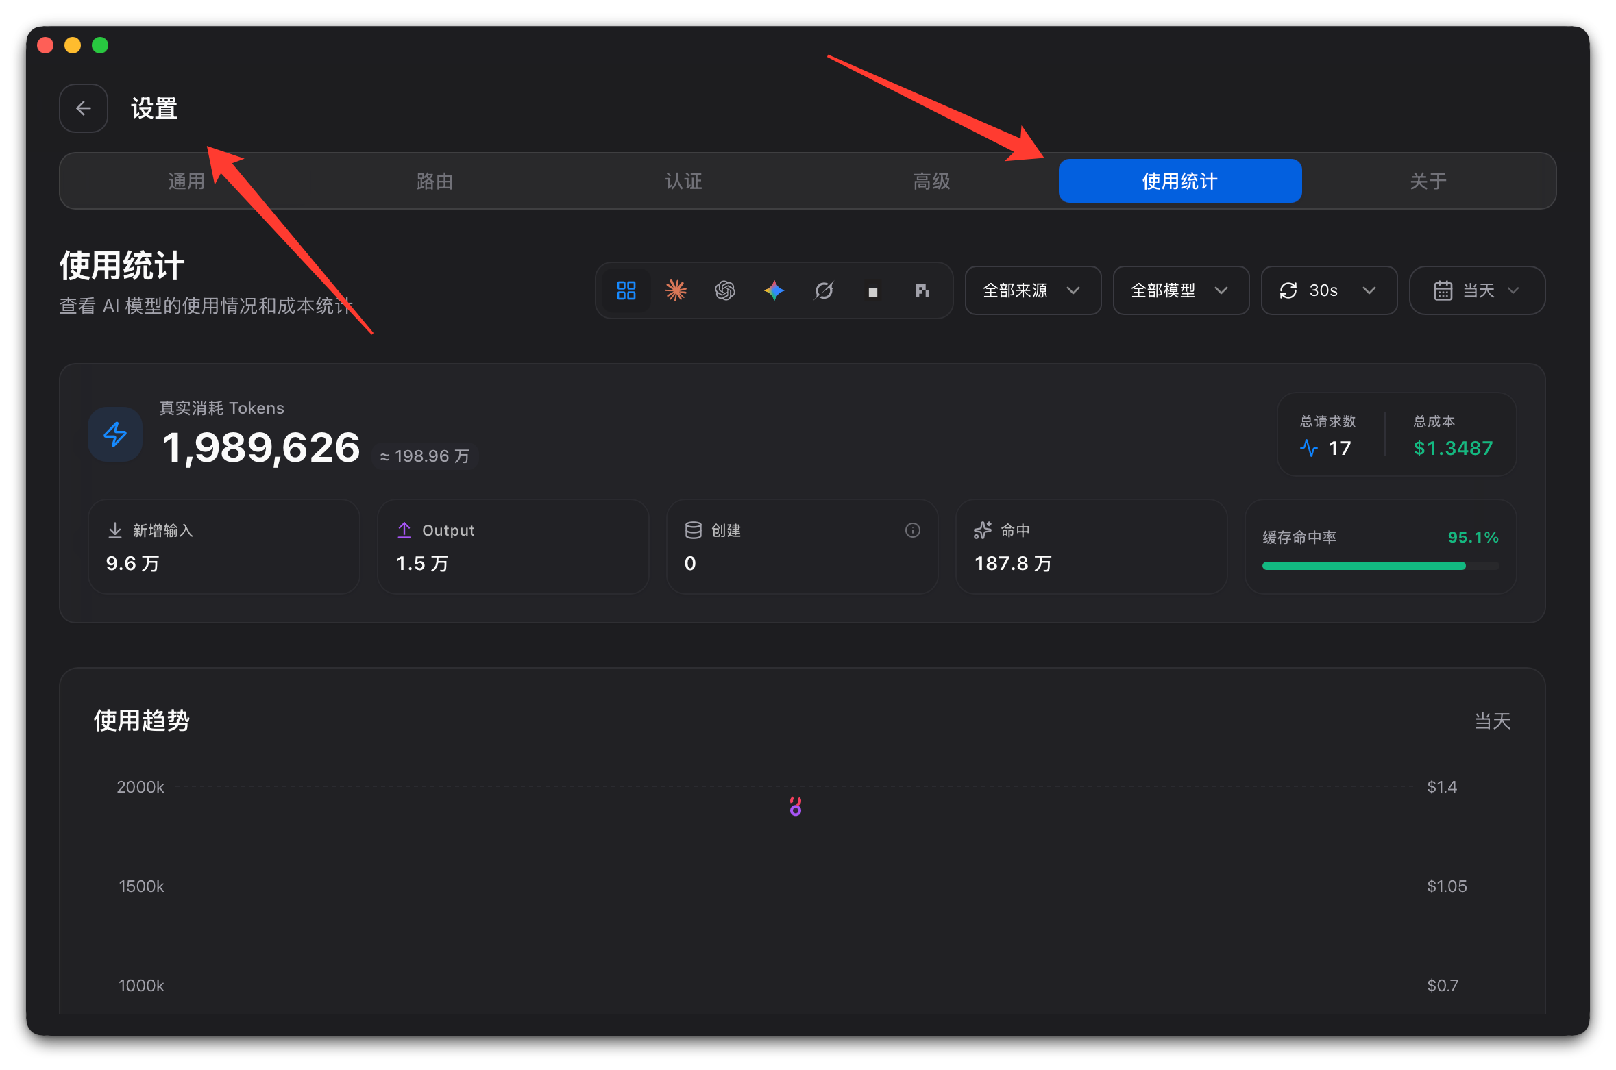The width and height of the screenshot is (1616, 1070).
Task: Click the total cost $1.3487 value
Action: pyautogui.click(x=1453, y=448)
